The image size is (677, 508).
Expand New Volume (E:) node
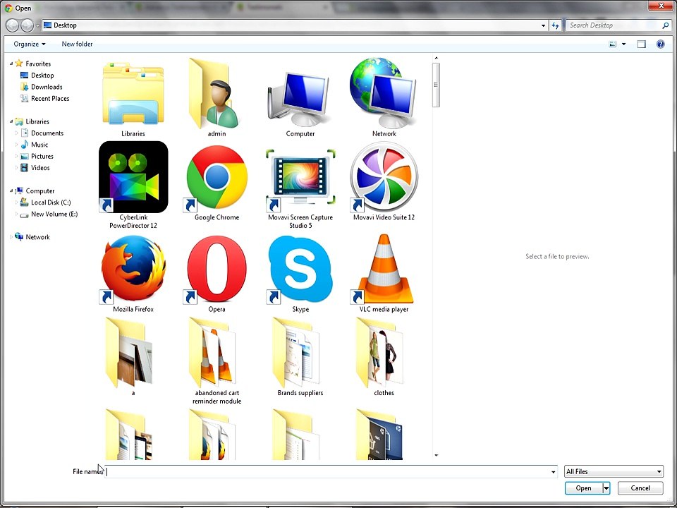point(17,214)
